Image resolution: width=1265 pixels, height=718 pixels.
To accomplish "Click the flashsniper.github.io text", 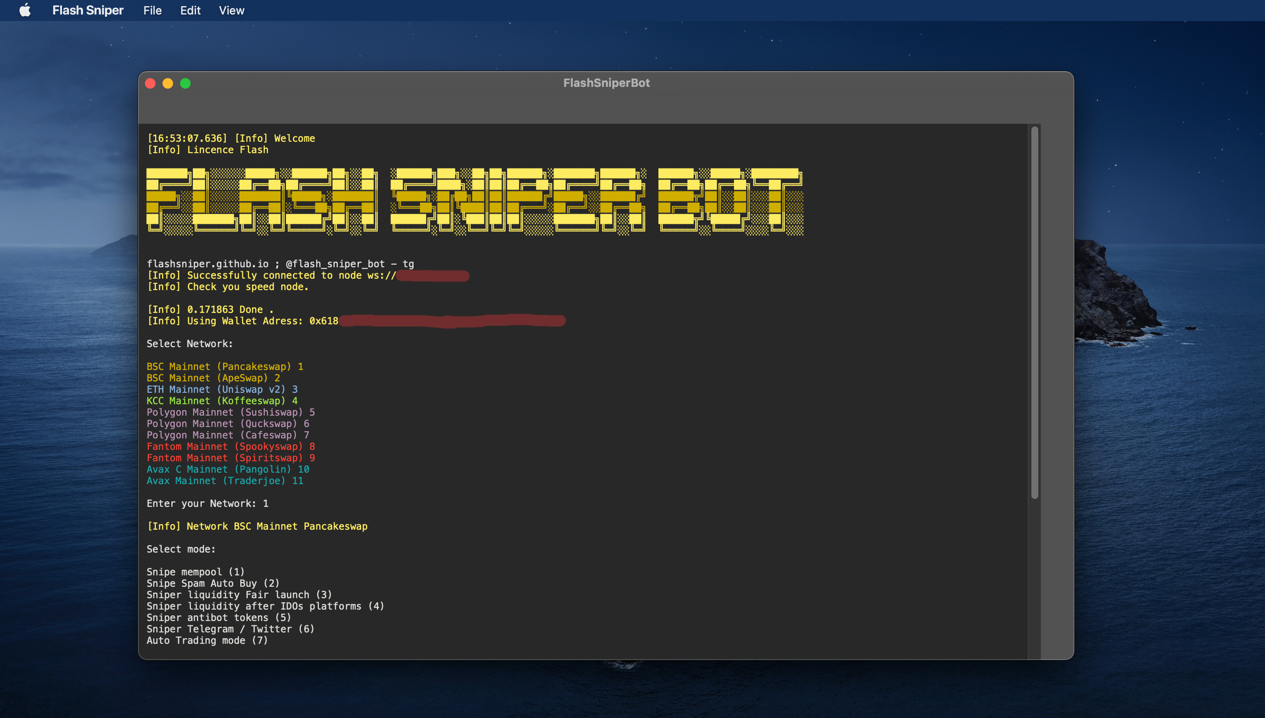I will pyautogui.click(x=208, y=264).
